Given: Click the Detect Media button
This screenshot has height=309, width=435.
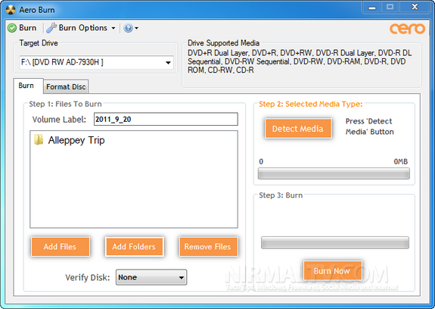Looking at the screenshot, I should [x=298, y=129].
